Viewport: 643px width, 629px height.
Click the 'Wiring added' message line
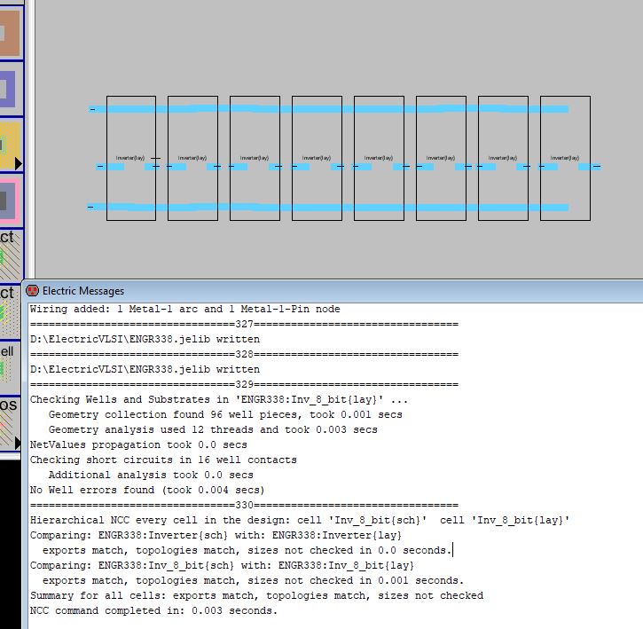coord(184,309)
